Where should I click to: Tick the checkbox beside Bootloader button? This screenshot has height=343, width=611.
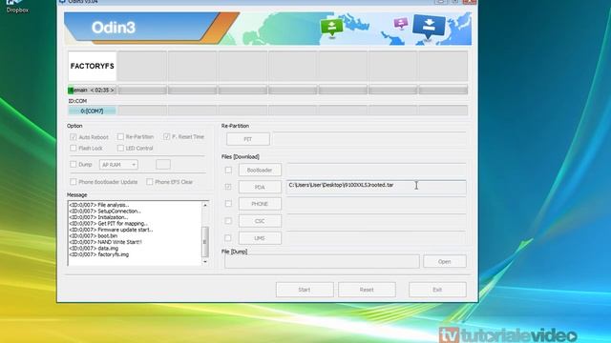[228, 170]
